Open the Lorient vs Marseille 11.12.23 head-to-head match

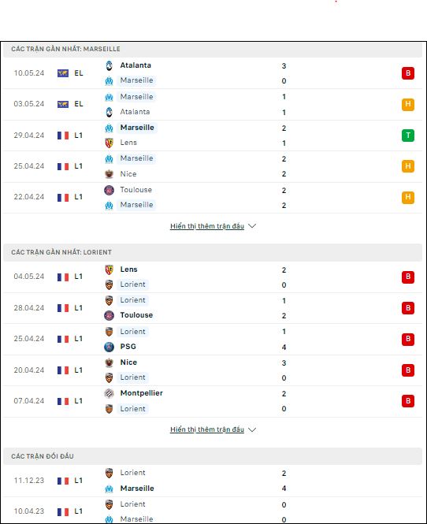pos(213,481)
